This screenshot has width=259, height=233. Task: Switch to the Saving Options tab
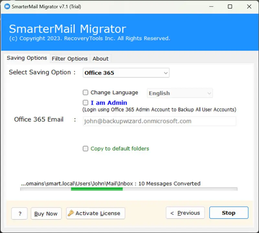27,58
